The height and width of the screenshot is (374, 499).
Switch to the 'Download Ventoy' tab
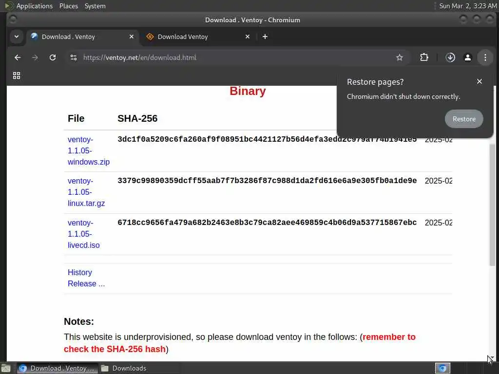(x=198, y=37)
